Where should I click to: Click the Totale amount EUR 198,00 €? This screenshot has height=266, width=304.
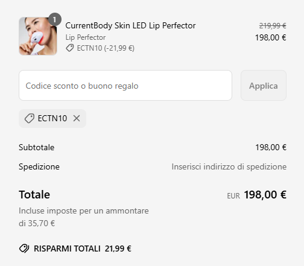pyautogui.click(x=257, y=195)
